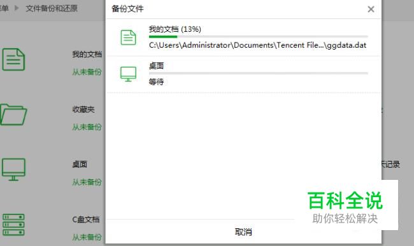Click the 我的文档 (13%) progress bar
Image resolution: width=414 pixels, height=246 pixels.
258,37
